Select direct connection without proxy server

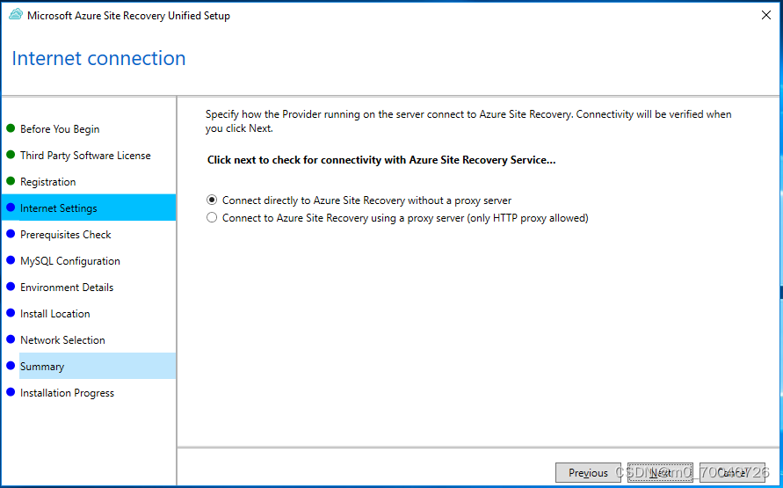coord(359,200)
